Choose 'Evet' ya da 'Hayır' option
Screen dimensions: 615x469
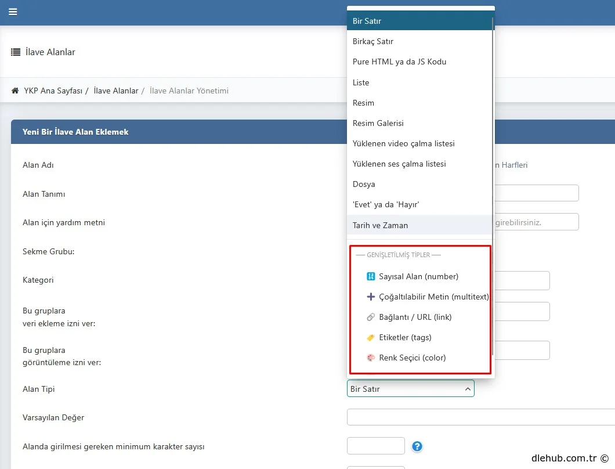point(386,205)
